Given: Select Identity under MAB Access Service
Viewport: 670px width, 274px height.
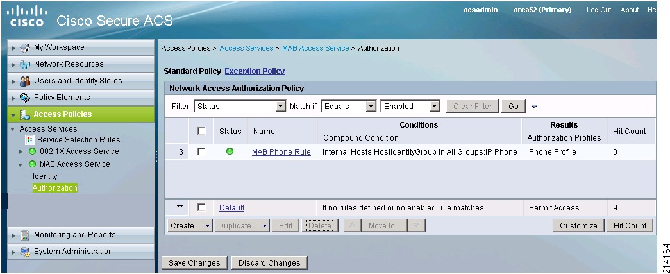Looking at the screenshot, I should point(45,176).
